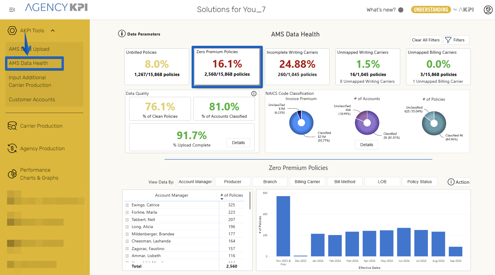Click the Account Manager column header
This screenshot has width=495, height=275.
pyautogui.click(x=172, y=195)
